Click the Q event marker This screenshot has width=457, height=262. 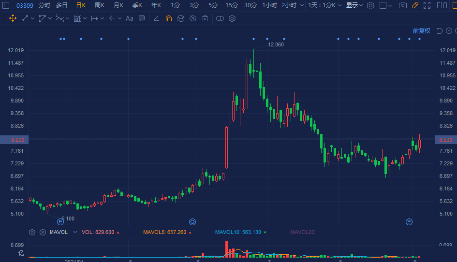point(192,222)
